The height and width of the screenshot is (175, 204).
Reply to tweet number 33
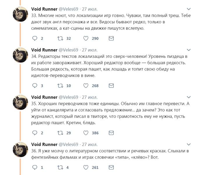coord(35,38)
